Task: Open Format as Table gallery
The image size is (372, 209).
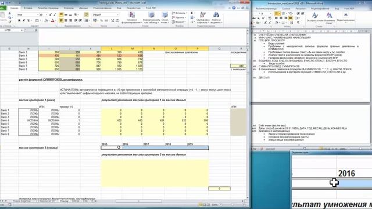Action: tap(151, 17)
